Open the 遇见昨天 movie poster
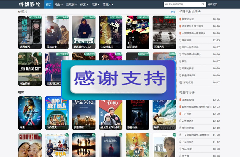Screen dimensions: 240x157 pos(30,32)
